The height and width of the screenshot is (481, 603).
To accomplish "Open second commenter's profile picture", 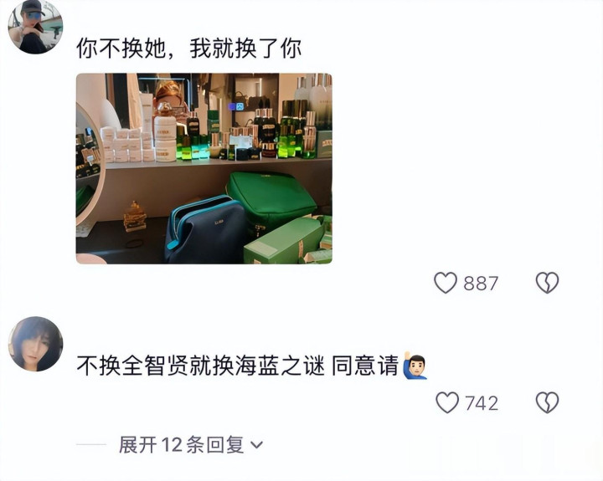I will [x=35, y=344].
